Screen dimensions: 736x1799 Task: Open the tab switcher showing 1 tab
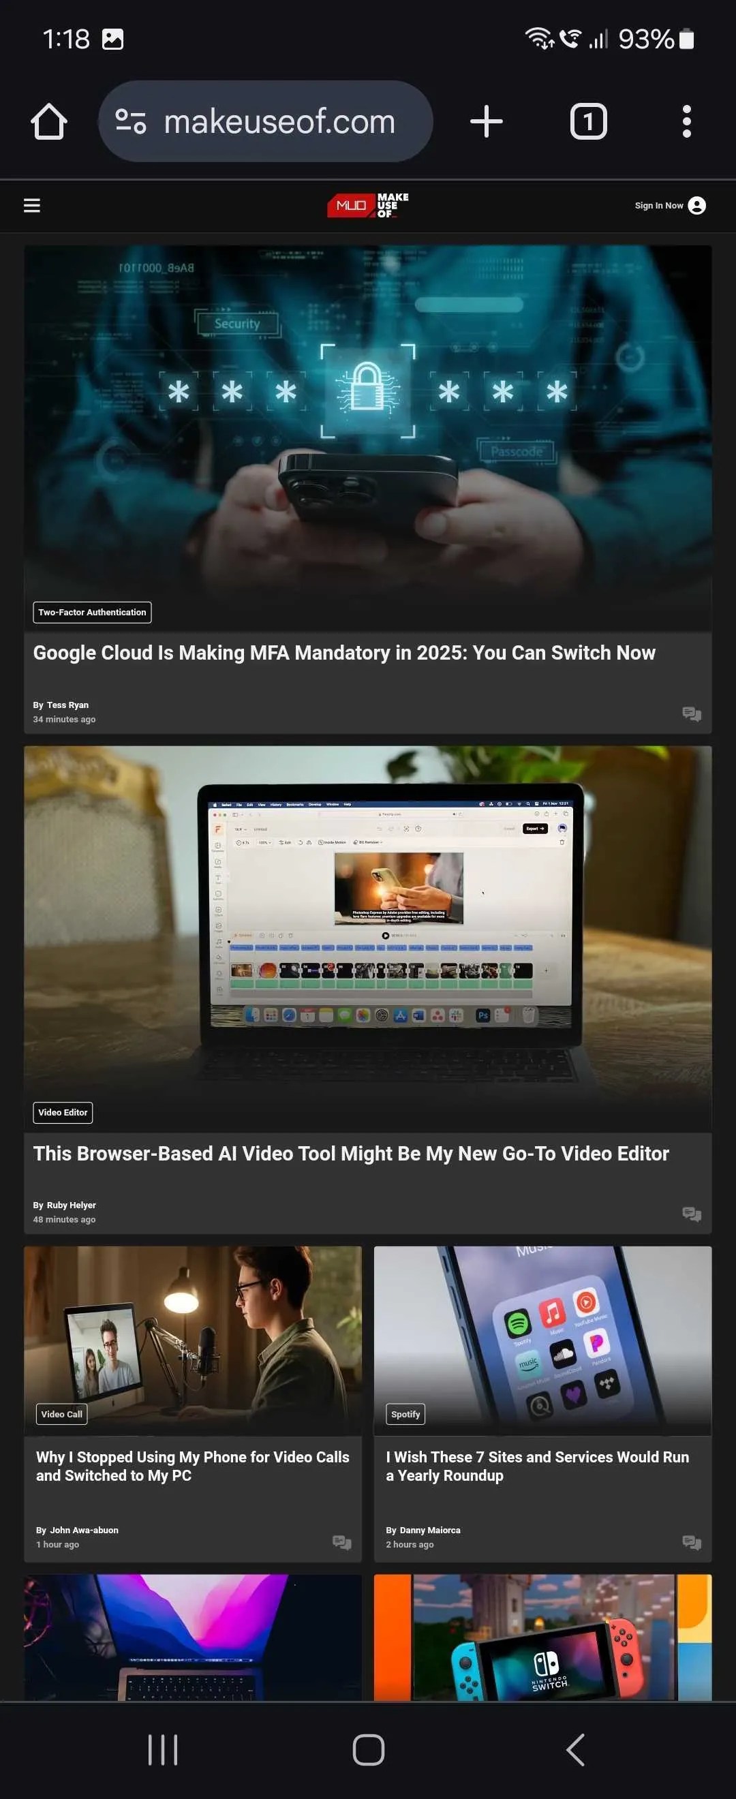pos(589,121)
